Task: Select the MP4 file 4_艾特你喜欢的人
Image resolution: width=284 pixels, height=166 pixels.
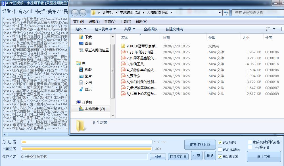Action: [x=139, y=70]
